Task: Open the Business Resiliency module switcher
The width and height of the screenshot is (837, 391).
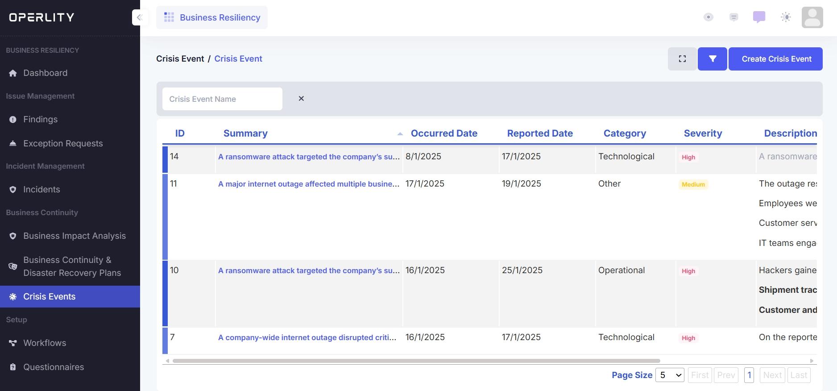Action: point(212,17)
